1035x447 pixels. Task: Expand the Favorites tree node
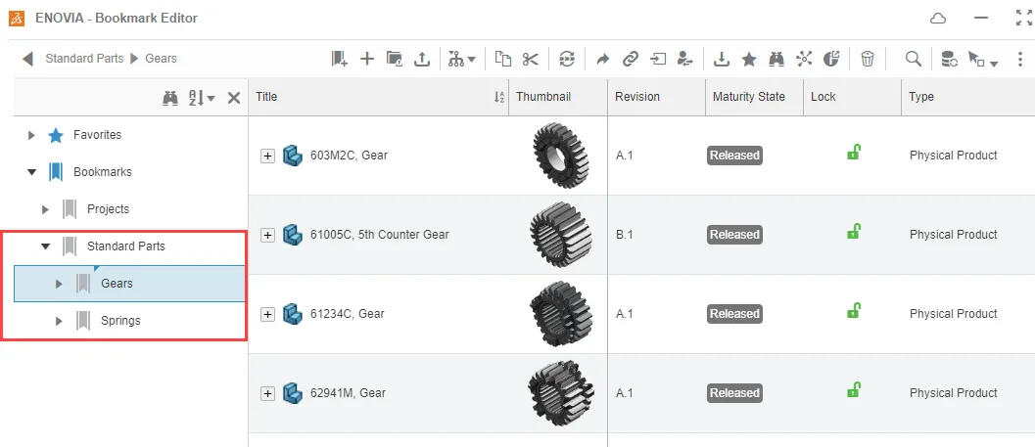(31, 135)
